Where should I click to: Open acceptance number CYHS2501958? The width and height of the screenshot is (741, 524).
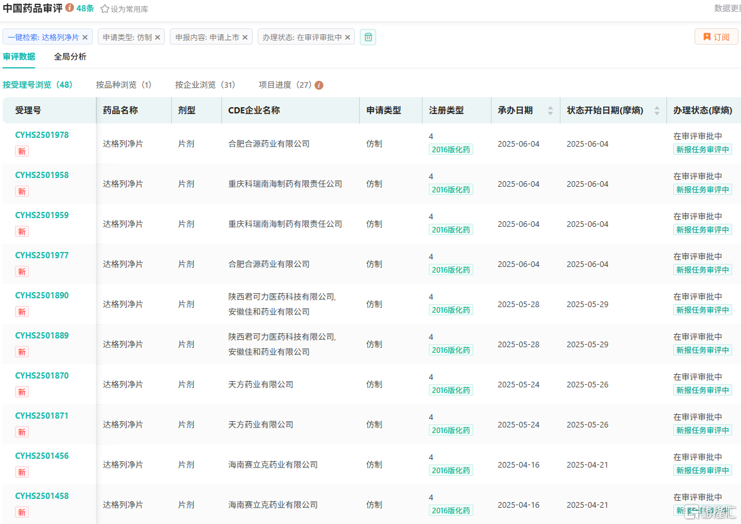(x=42, y=176)
